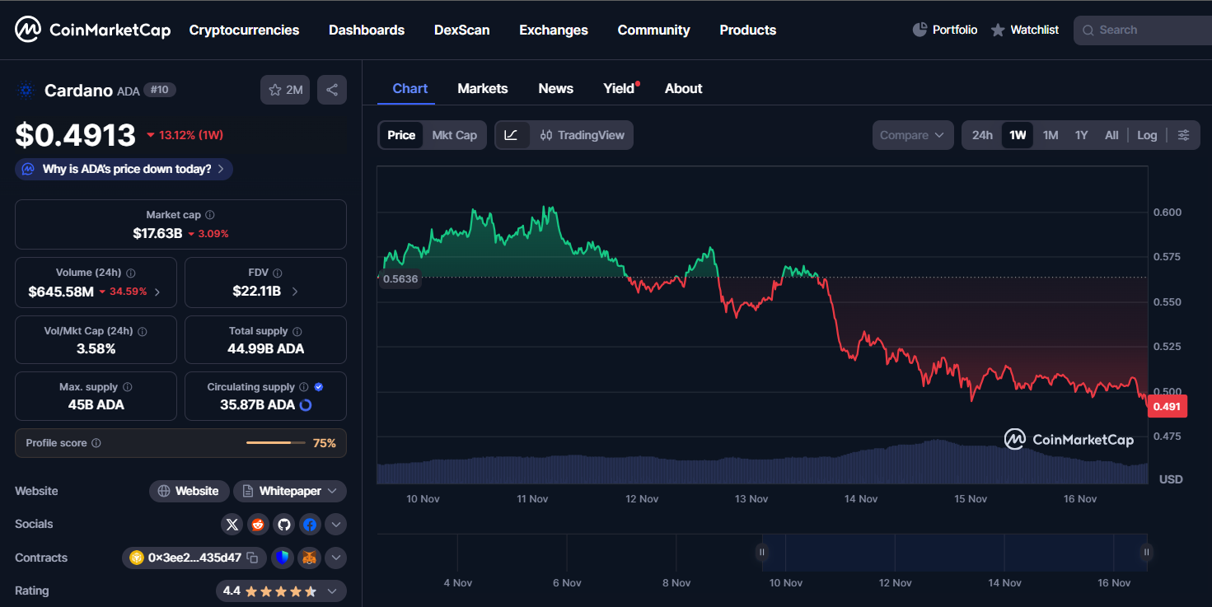Expand the hidden social links chevron
The image size is (1212, 607).
tap(335, 524)
